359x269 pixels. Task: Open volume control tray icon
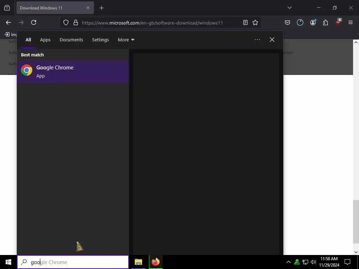313,262
